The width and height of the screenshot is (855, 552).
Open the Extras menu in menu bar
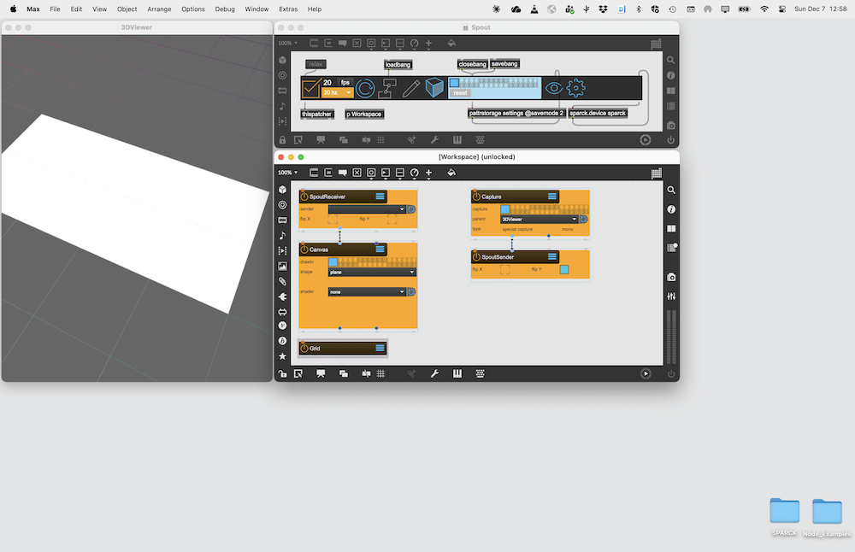(x=288, y=9)
